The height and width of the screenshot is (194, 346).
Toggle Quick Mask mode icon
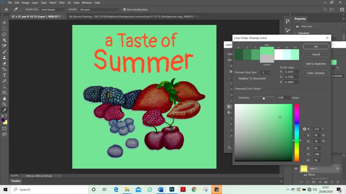coord(4,128)
